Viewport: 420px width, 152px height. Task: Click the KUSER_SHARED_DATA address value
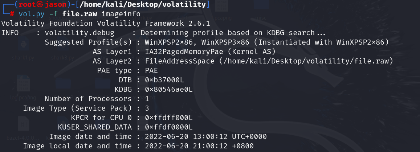tap(168, 127)
